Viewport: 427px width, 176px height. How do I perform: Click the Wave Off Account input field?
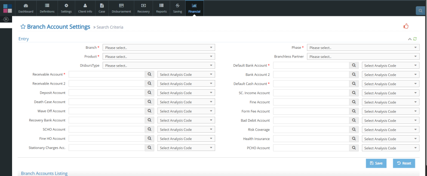pyautogui.click(x=106, y=111)
